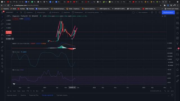Screen dimensions: 180x101
Task: Click the redo arrow in the toolbar
Action: [x=104, y=12]
